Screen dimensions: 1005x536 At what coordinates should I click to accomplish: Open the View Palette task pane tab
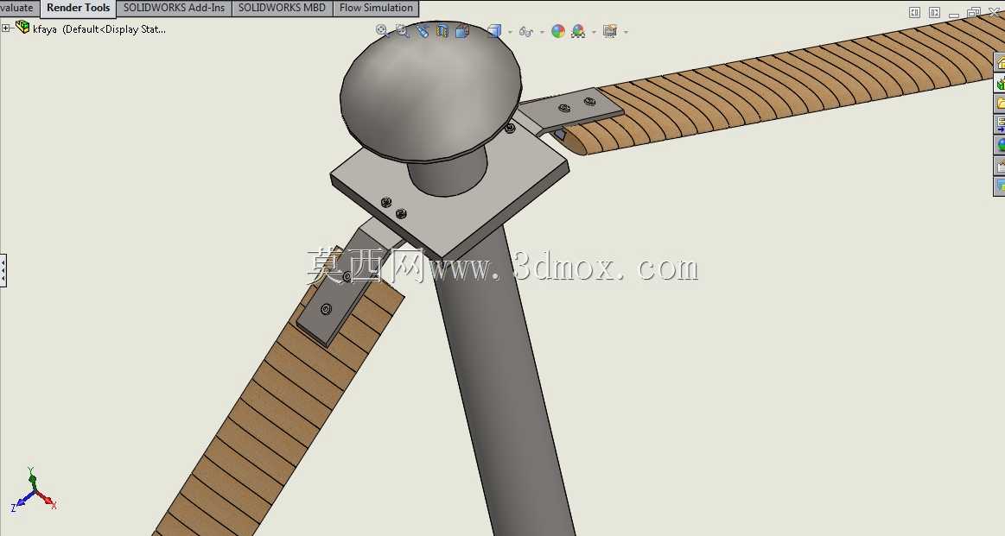(x=999, y=123)
